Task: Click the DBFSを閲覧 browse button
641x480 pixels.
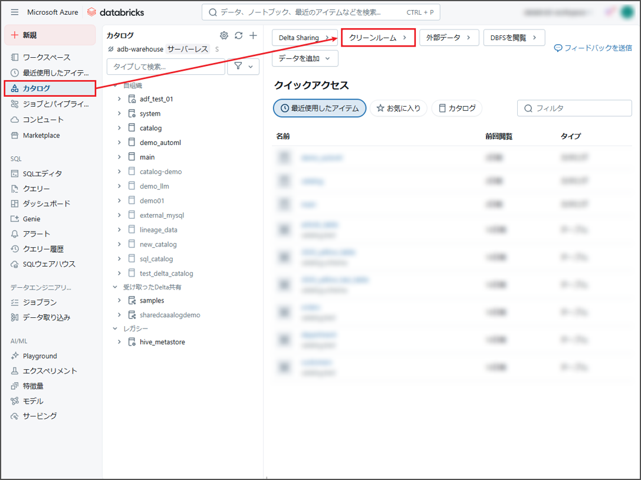Action: coord(514,38)
